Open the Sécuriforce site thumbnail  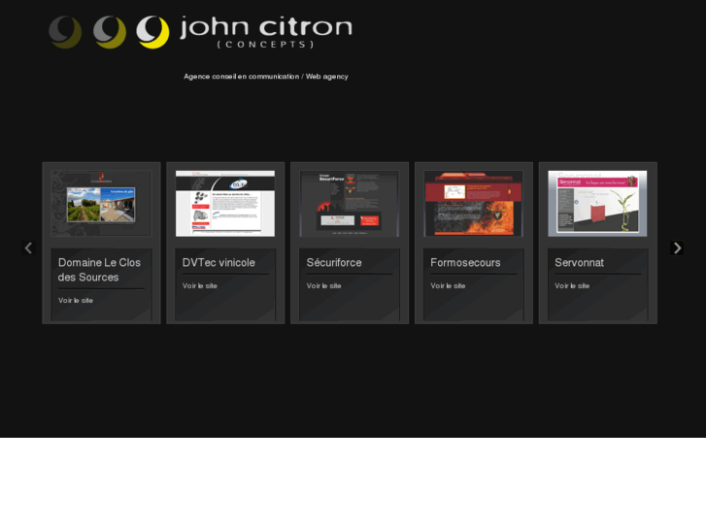click(350, 204)
